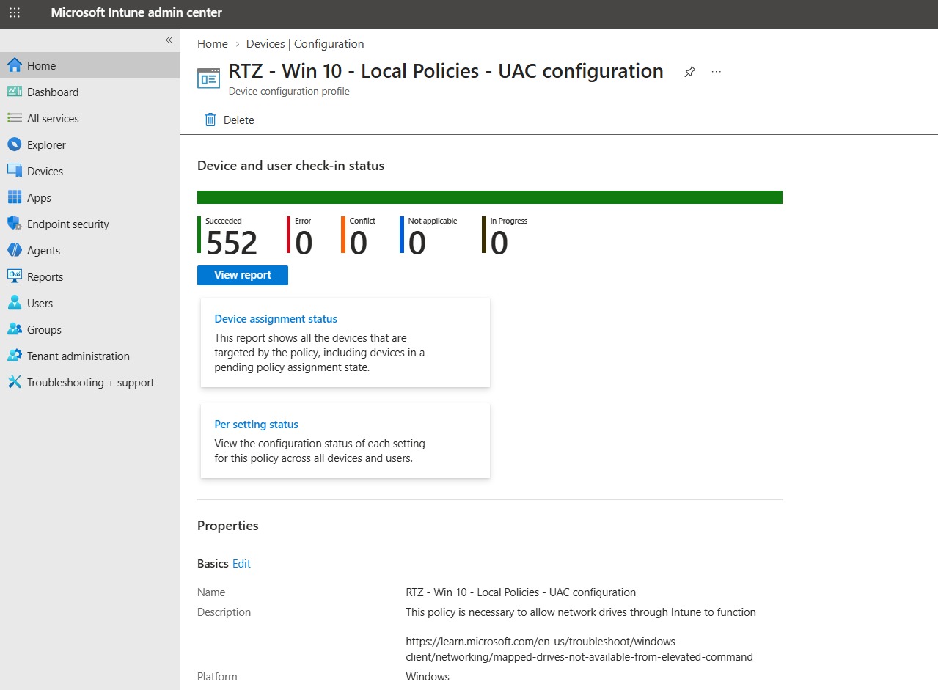938x690 pixels.
Task: Open Troubleshooting + support menu item
Action: tap(90, 382)
